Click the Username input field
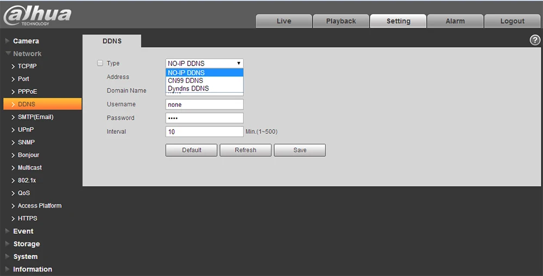543x276 pixels. coord(205,105)
